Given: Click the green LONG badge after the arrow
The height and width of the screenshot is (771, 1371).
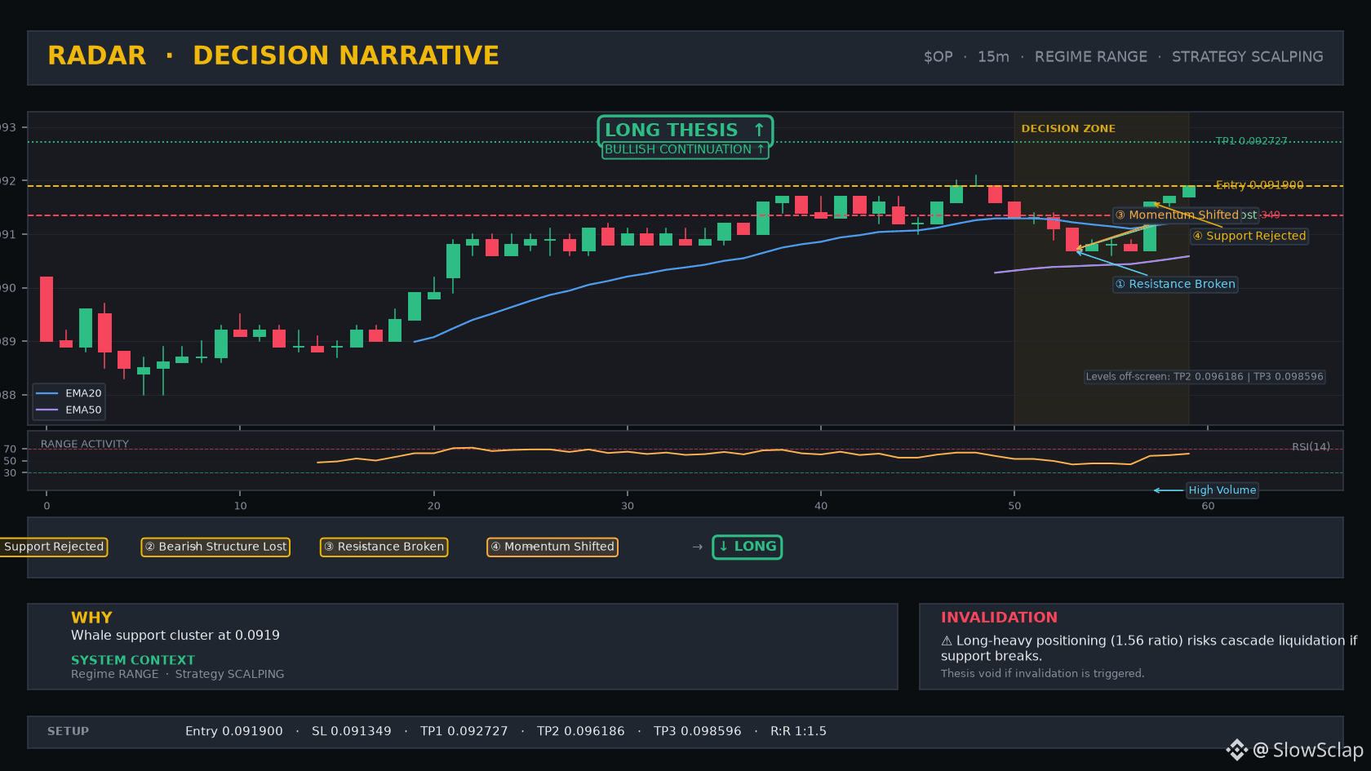Looking at the screenshot, I should click(x=748, y=547).
